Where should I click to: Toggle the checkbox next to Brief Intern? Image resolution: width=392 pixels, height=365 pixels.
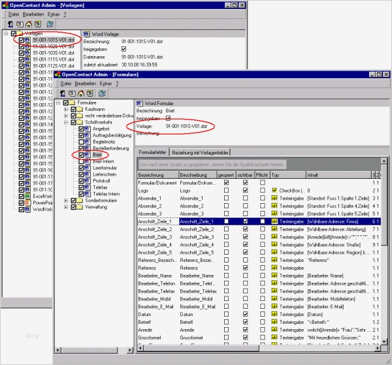coord(81,161)
